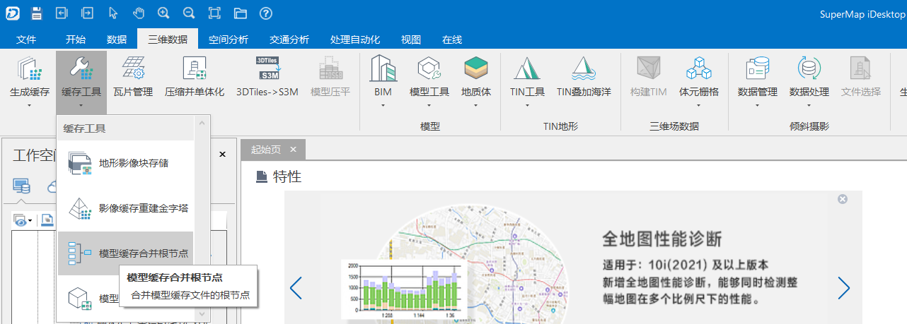
Task: Expand the 体元栅格 dropdown arrow
Action: 699,106
